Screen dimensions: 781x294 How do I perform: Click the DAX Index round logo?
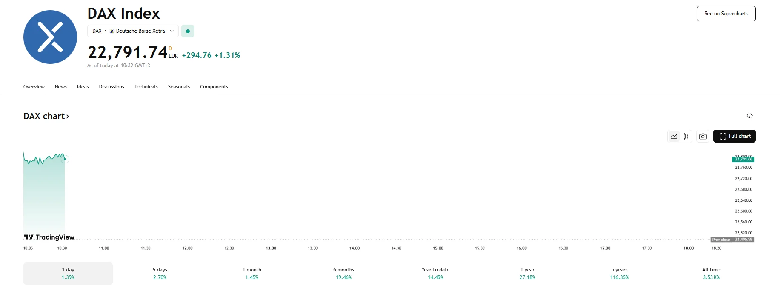click(x=50, y=37)
